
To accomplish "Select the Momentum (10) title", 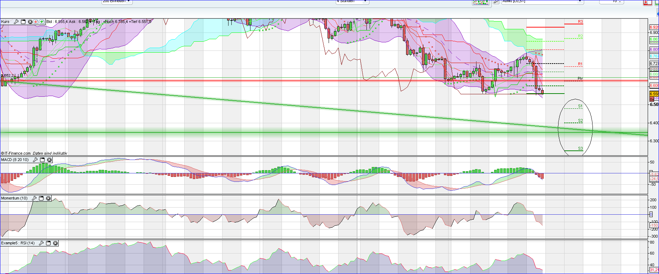I will point(14,198).
